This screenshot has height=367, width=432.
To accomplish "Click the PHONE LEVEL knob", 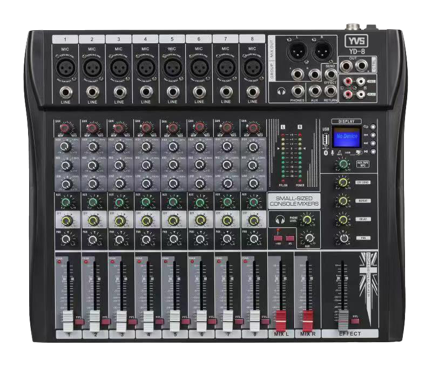I will click(307, 220).
